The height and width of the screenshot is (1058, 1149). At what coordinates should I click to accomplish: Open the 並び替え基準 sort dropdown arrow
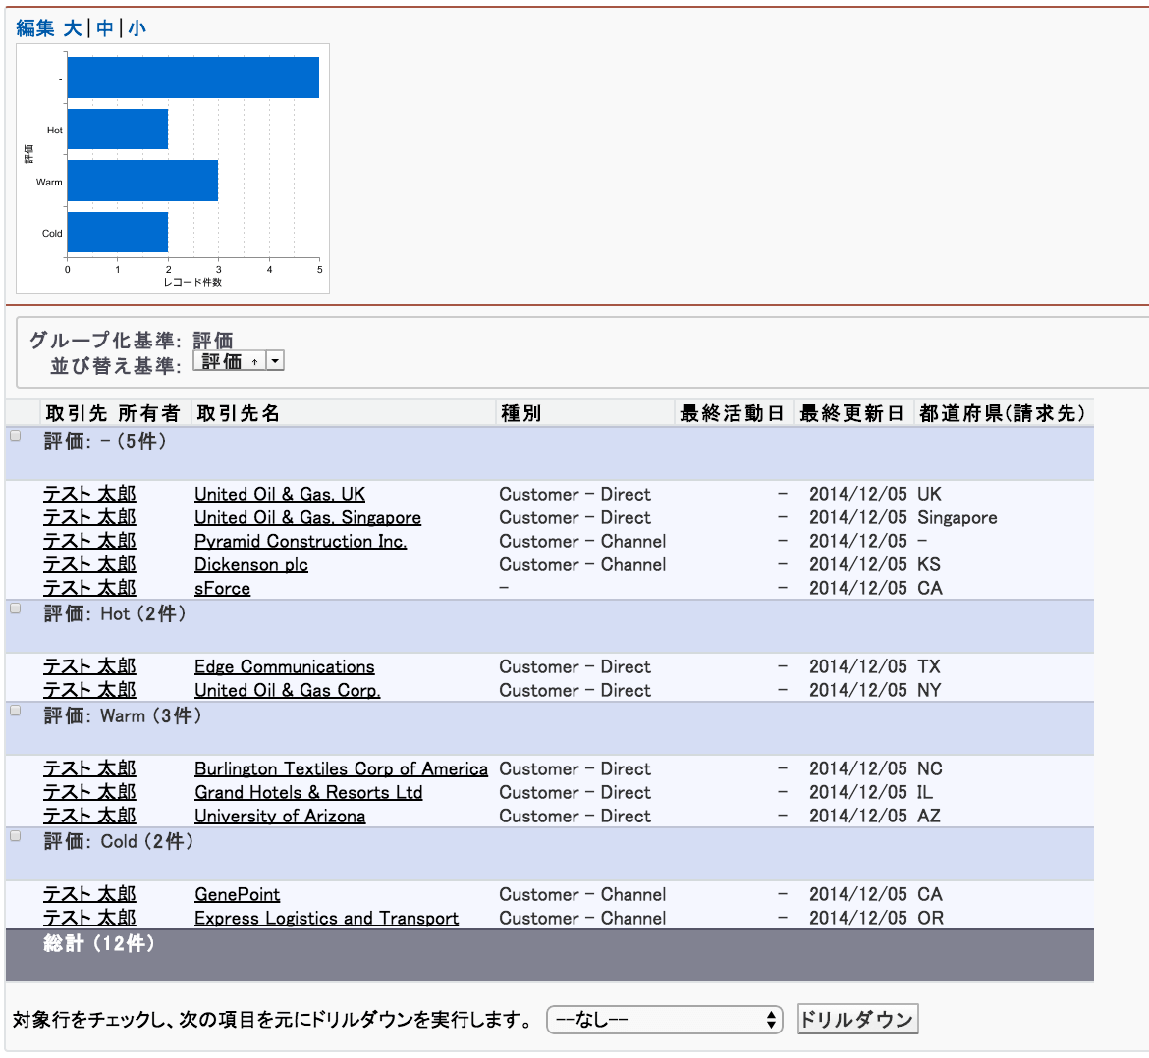click(276, 361)
